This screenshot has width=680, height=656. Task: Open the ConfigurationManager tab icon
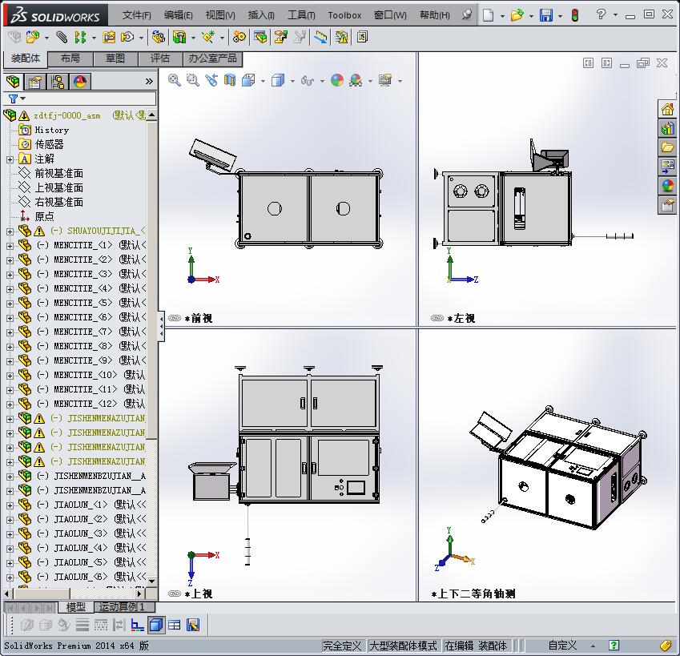(x=58, y=82)
